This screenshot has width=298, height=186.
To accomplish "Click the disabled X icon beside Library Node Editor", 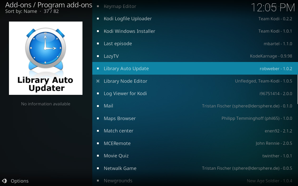I will point(98,81).
